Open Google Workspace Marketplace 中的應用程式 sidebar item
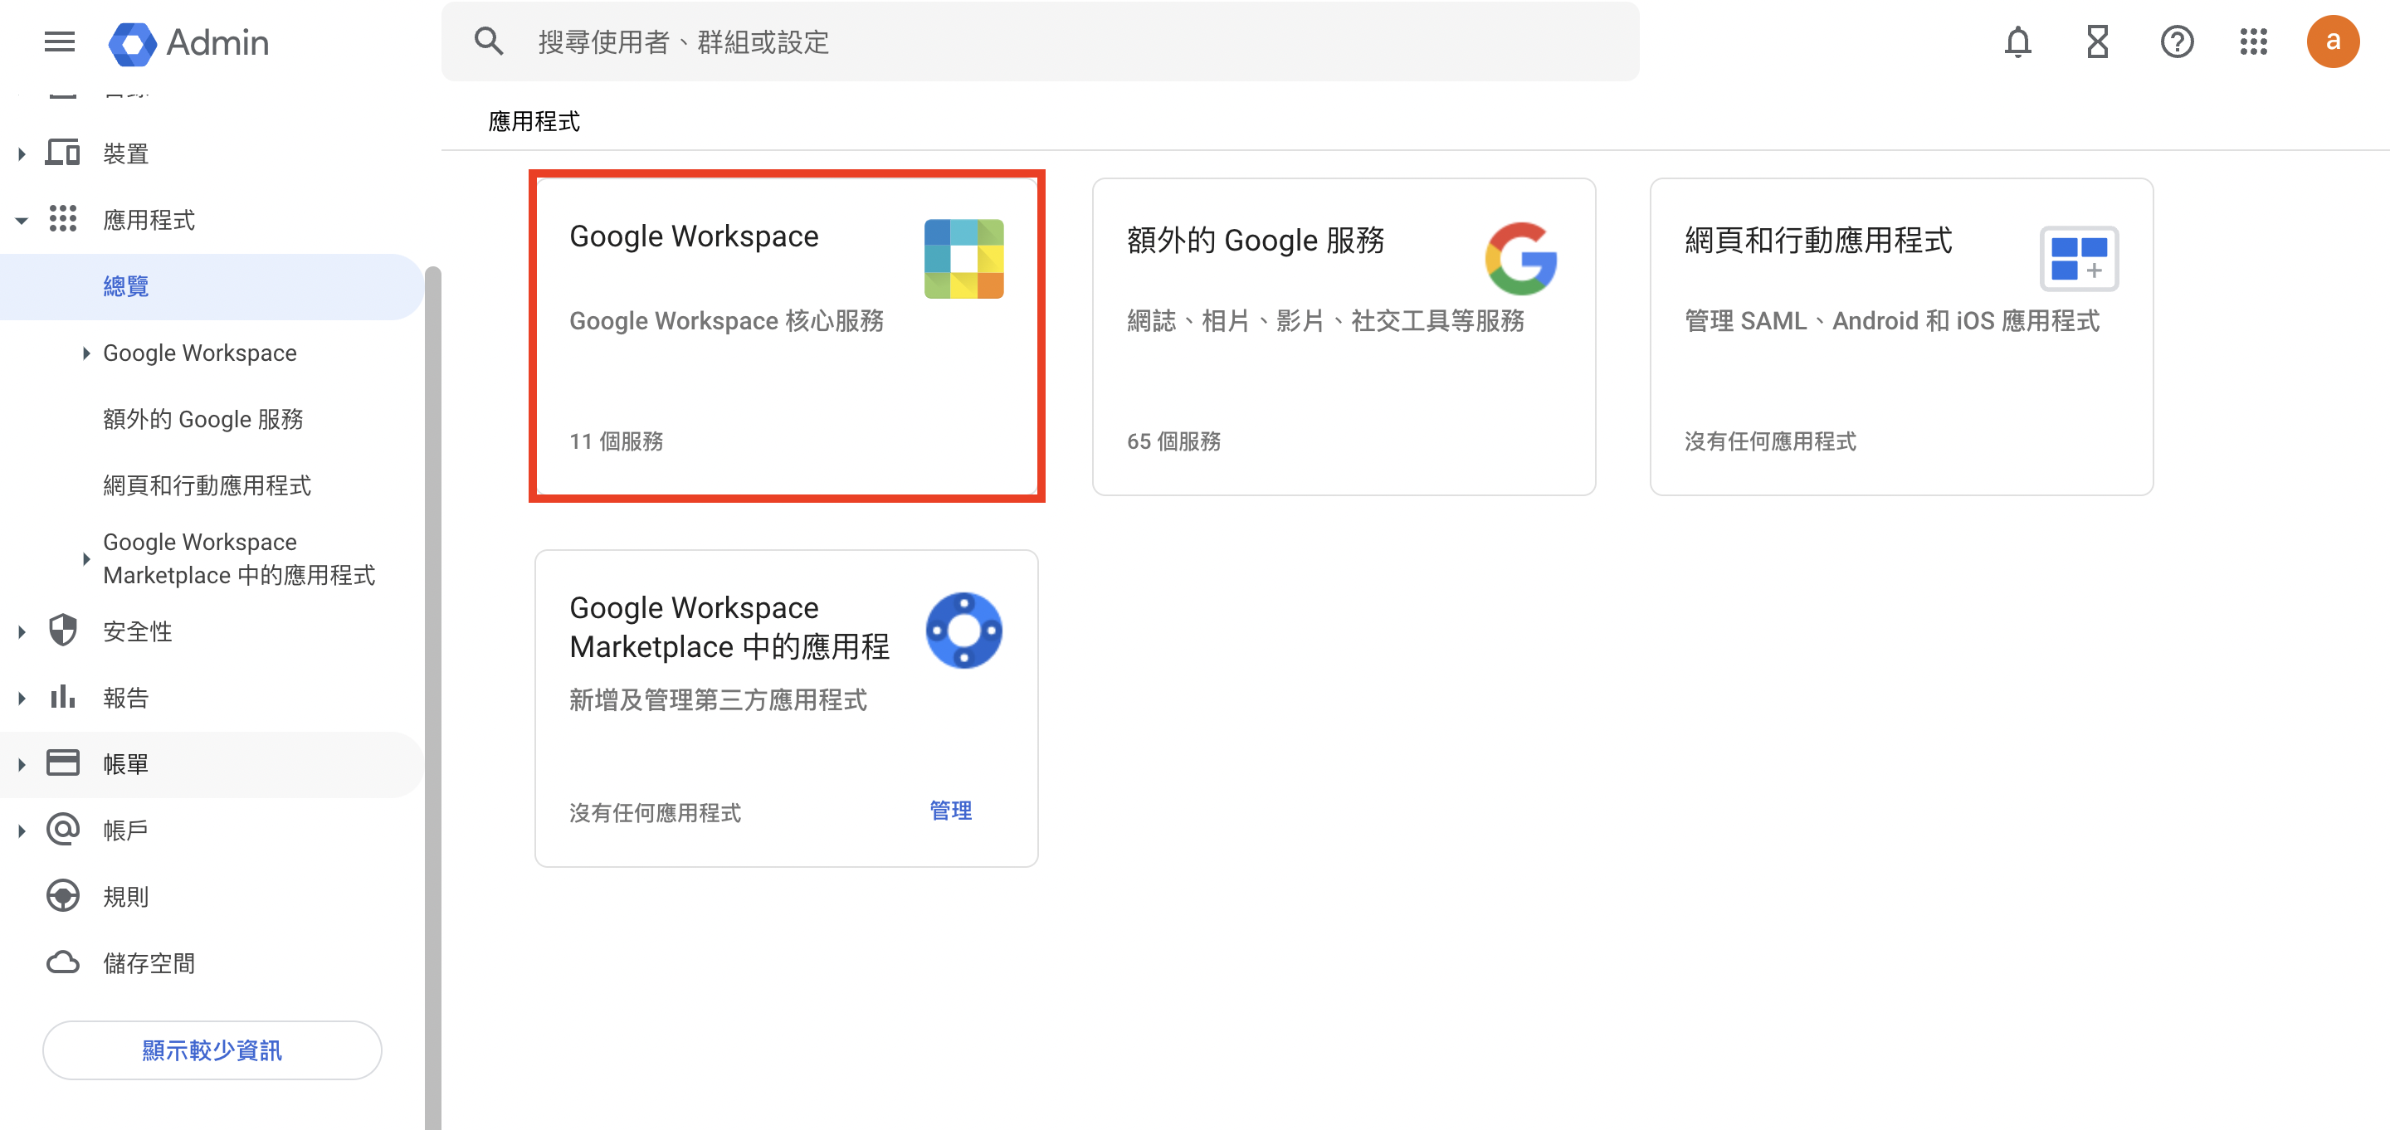The width and height of the screenshot is (2390, 1130). coord(238,558)
